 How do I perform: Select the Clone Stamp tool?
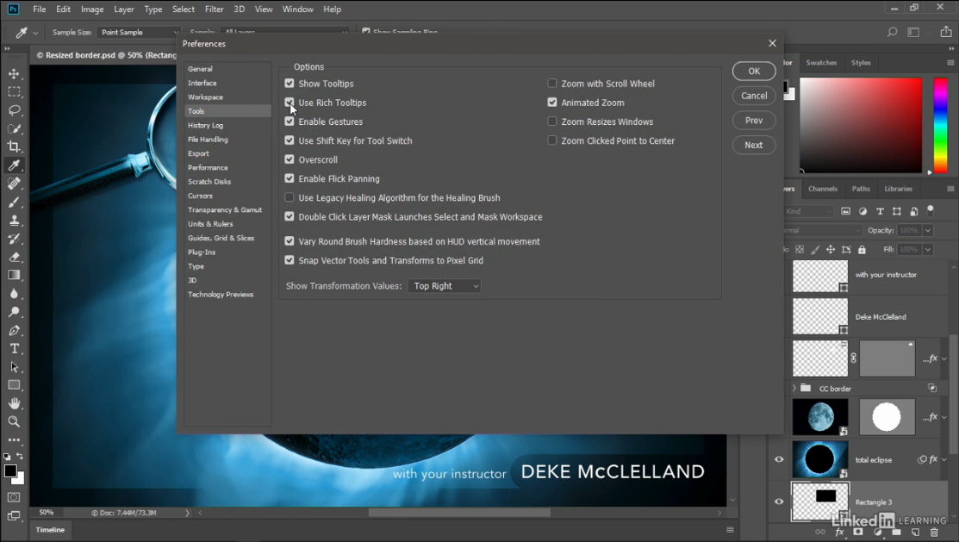[x=14, y=221]
